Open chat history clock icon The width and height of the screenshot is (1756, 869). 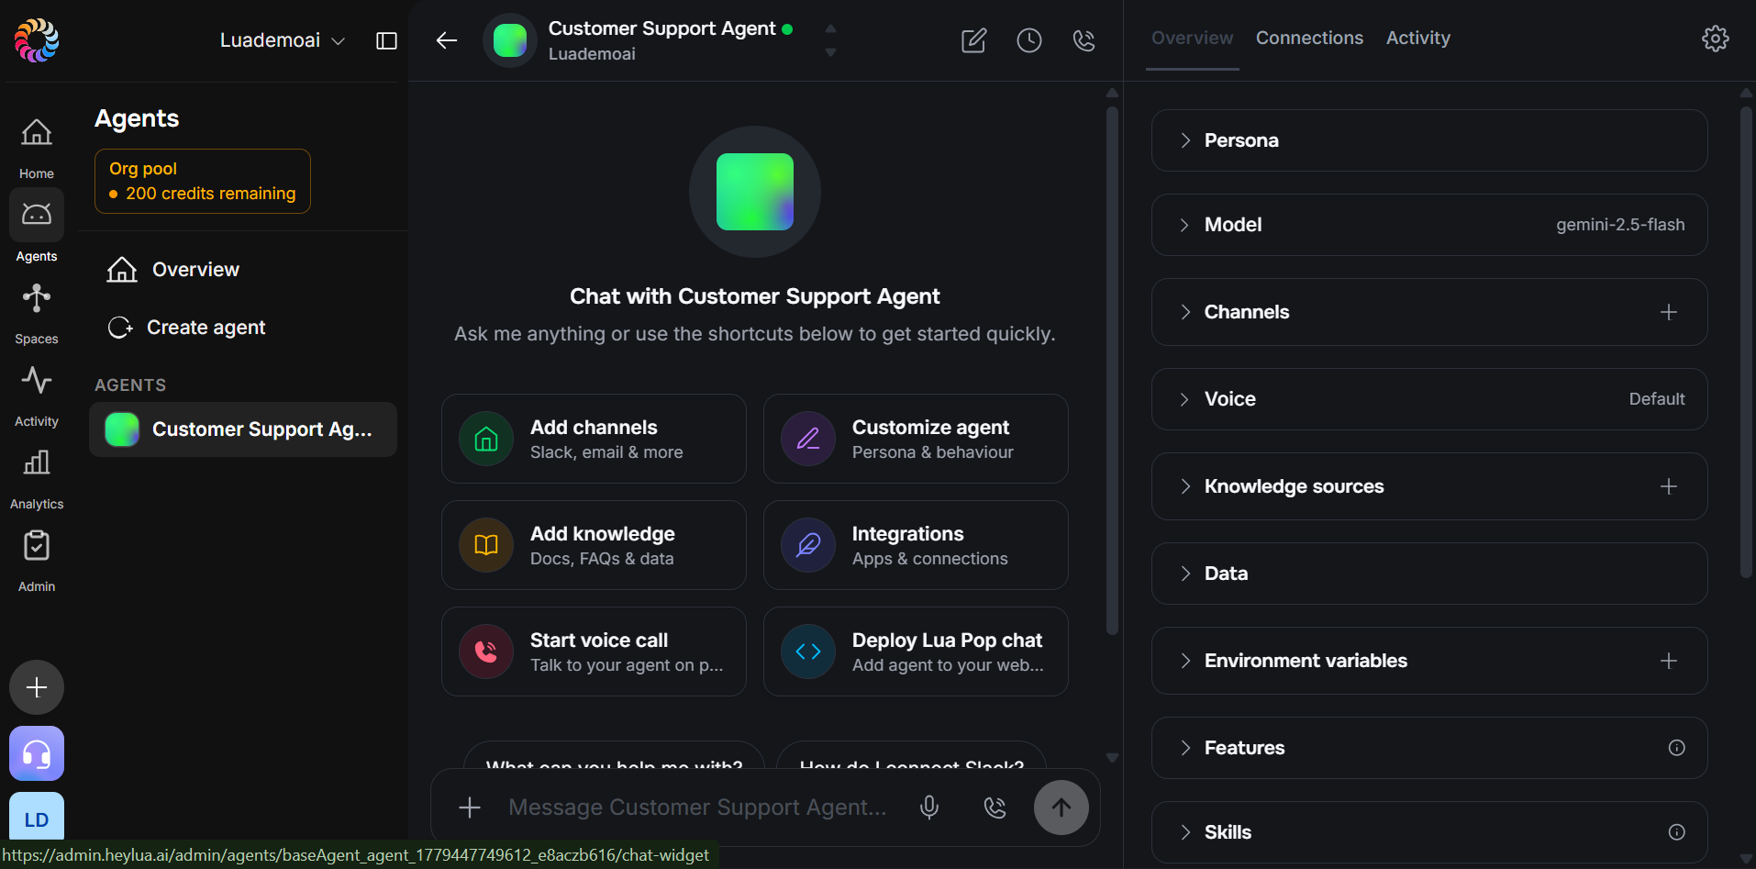[x=1029, y=40]
